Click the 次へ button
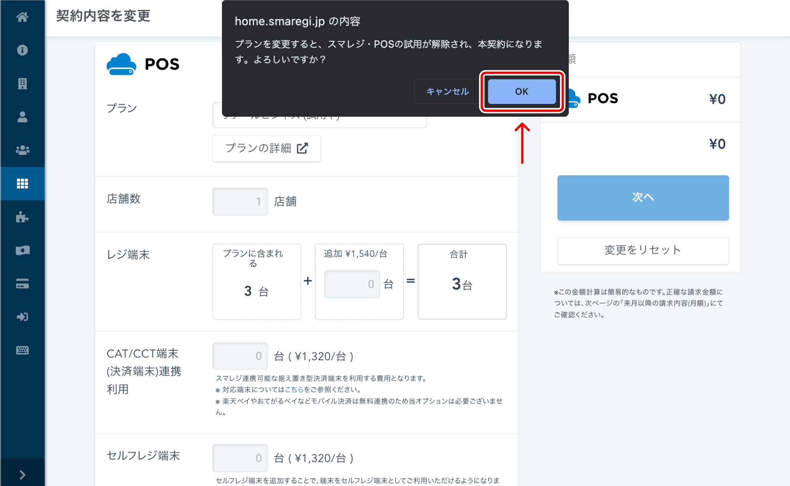The image size is (790, 486). (x=643, y=198)
